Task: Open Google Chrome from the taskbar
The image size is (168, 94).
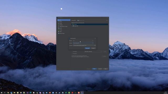Action: [8, 93]
